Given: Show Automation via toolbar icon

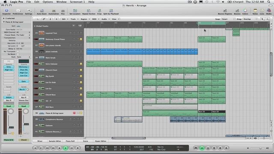Looking at the screenshot, I should (54, 11).
